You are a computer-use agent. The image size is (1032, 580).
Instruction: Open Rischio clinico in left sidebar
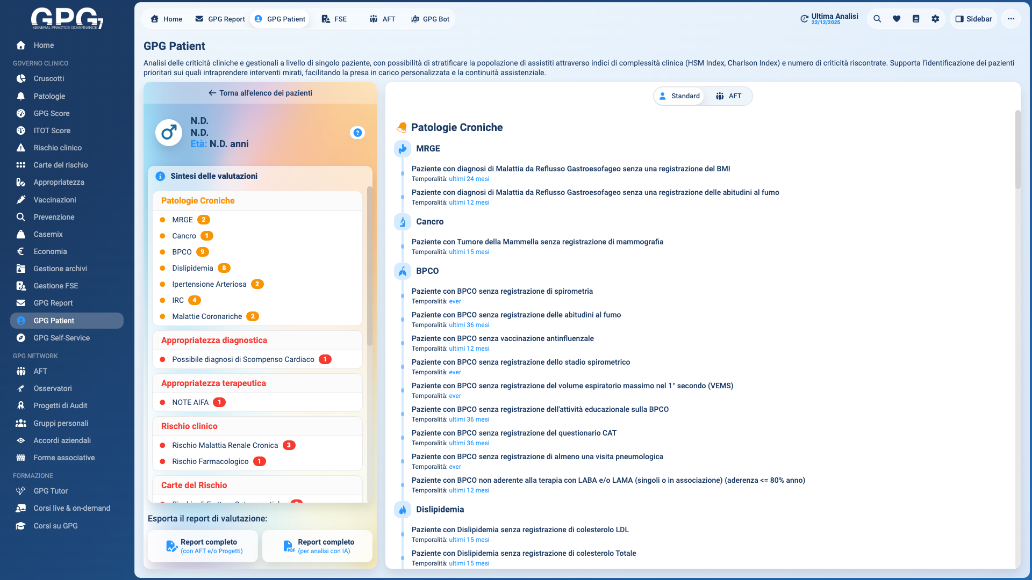point(58,148)
